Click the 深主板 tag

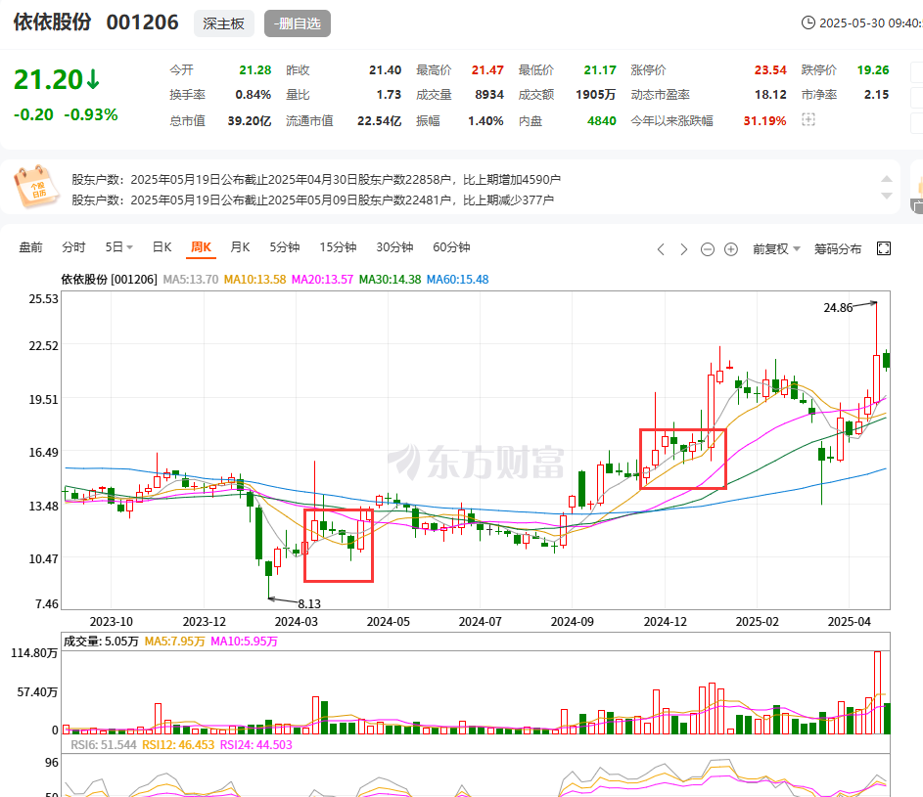pos(224,23)
